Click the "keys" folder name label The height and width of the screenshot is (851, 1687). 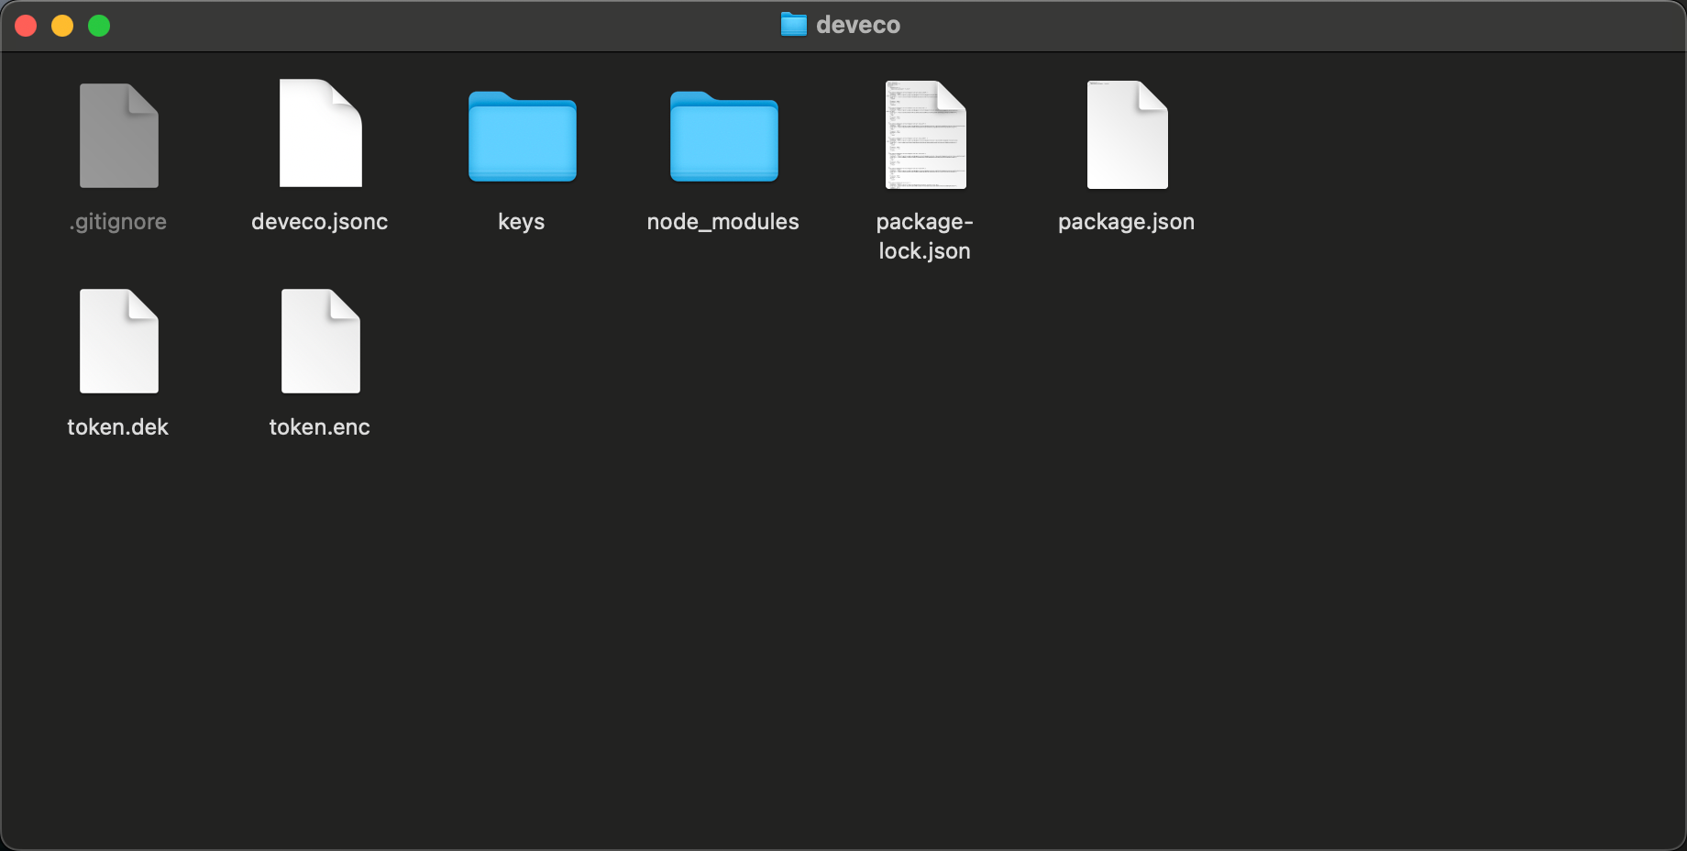pyautogui.click(x=522, y=222)
